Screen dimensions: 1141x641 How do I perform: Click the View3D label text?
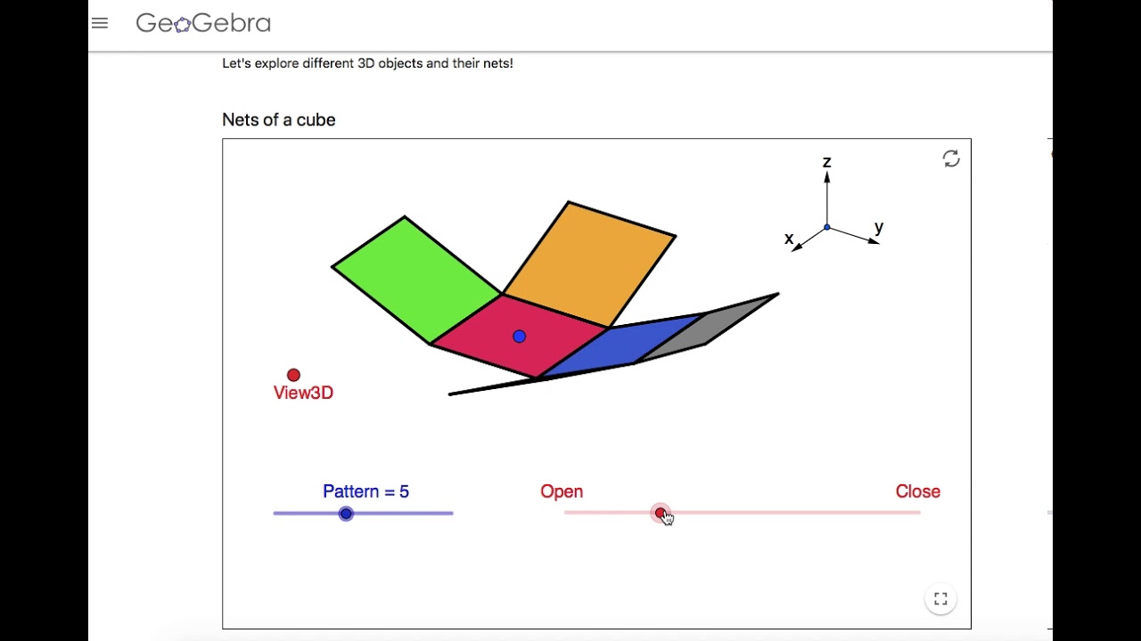pos(303,393)
